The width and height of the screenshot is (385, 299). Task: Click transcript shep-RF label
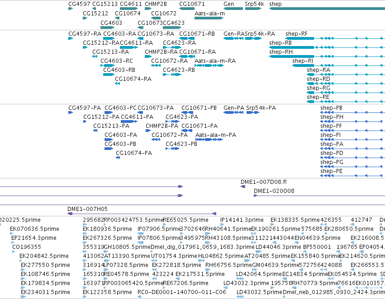(x=296, y=33)
